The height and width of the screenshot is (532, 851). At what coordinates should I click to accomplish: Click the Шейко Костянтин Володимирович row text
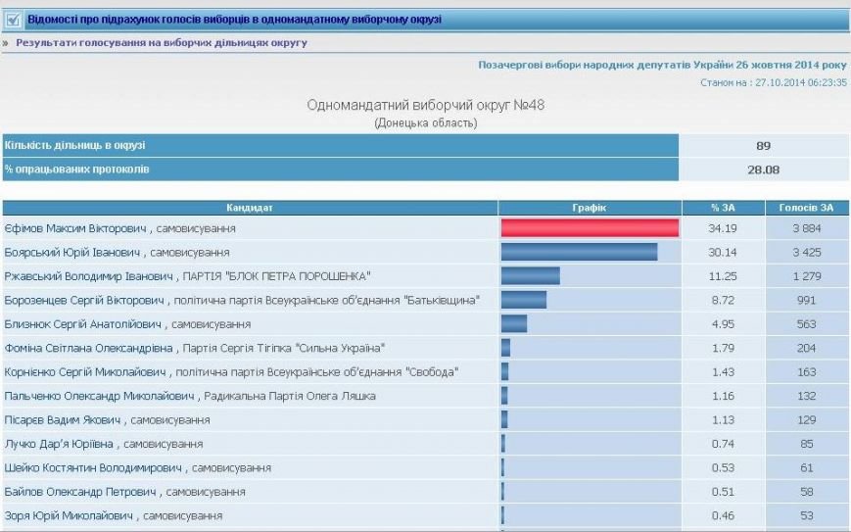[137, 467]
